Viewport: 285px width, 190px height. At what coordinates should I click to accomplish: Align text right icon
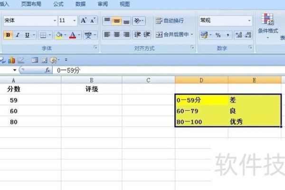pyautogui.click(x=126, y=35)
